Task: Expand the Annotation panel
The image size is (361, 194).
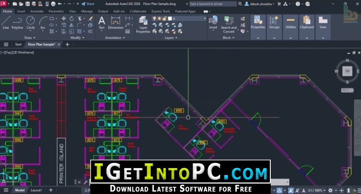Action: [115, 38]
